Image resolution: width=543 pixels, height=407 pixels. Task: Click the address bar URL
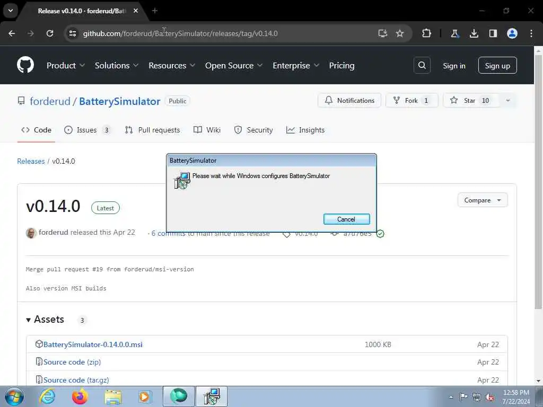[180, 33]
